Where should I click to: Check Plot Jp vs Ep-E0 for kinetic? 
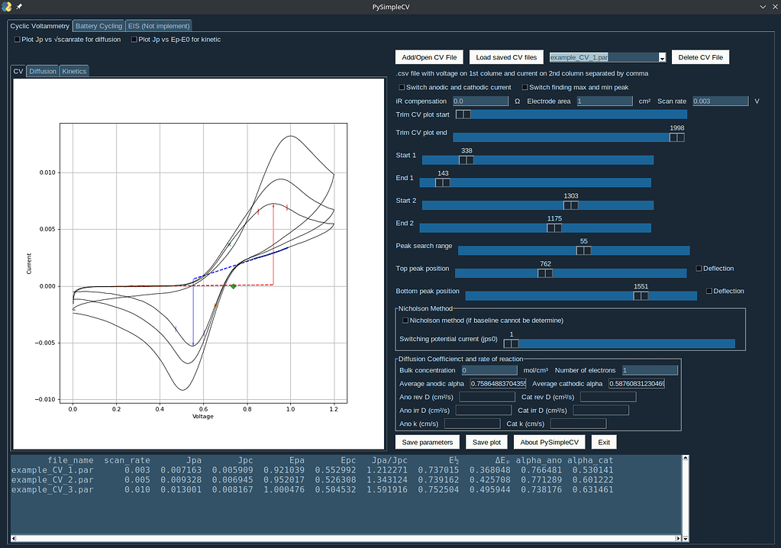135,40
